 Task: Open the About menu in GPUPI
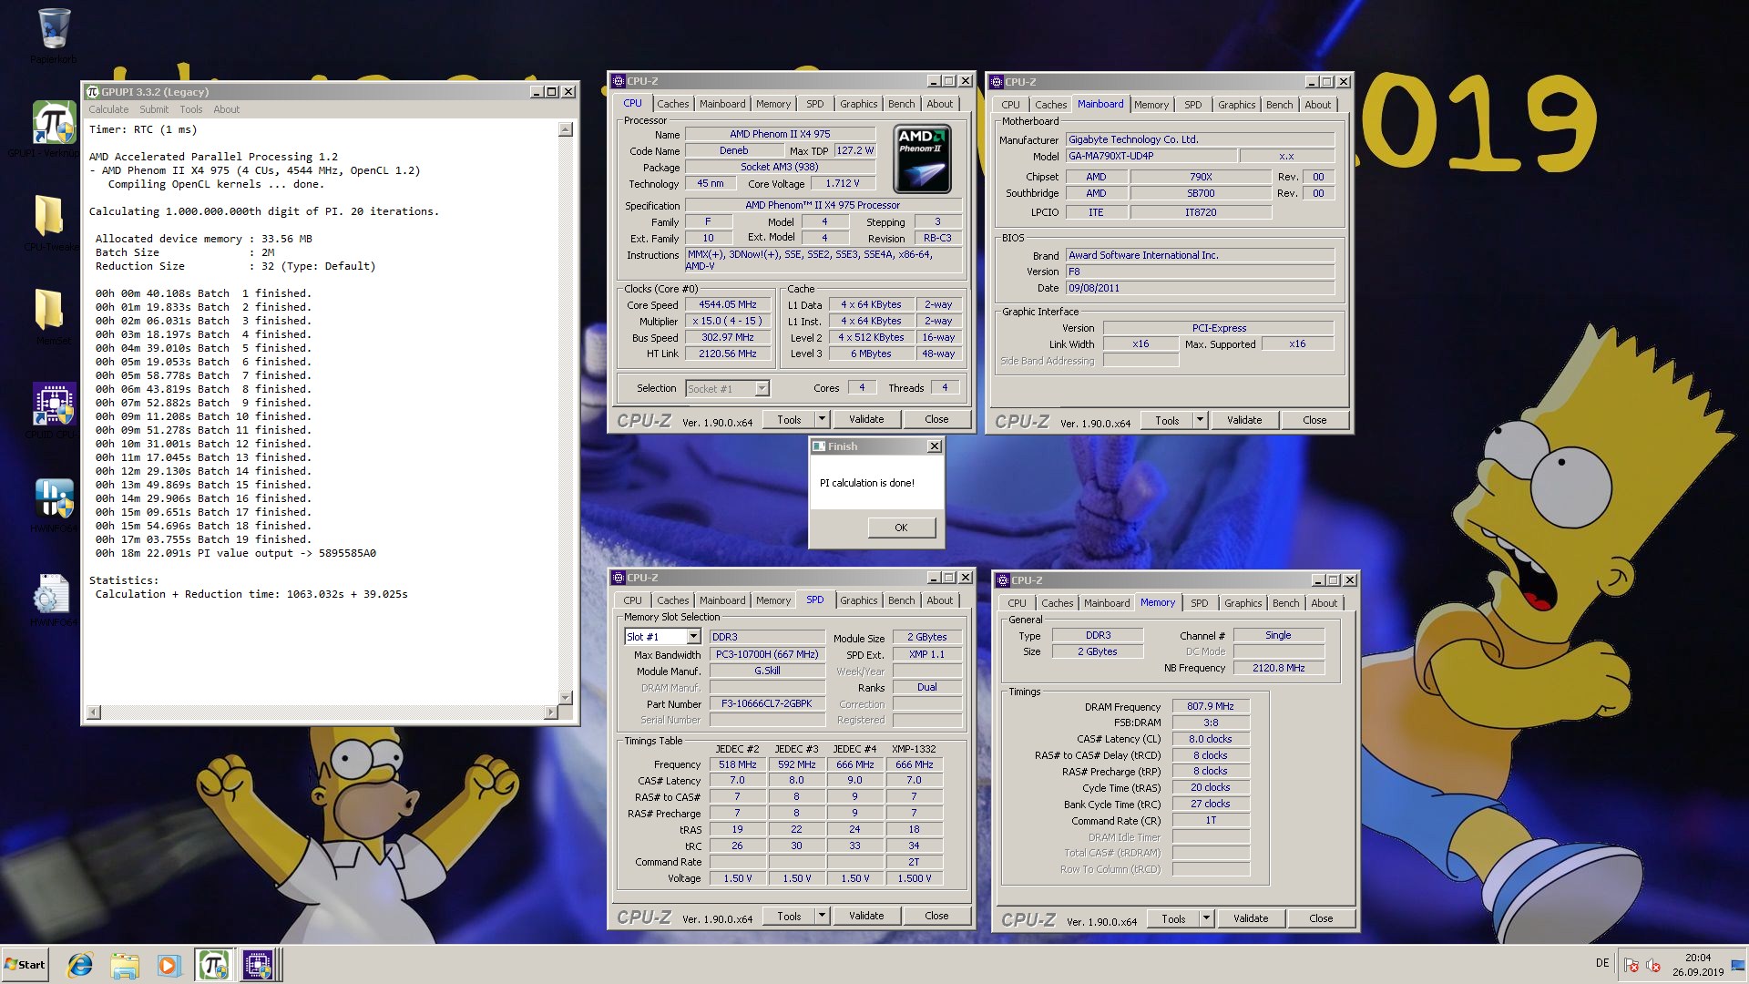tap(226, 109)
